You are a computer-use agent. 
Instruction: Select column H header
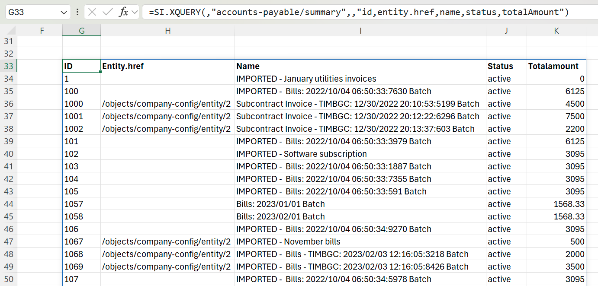click(168, 30)
